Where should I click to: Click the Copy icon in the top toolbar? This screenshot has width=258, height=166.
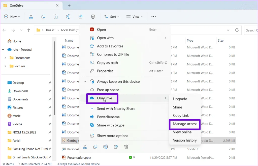[43, 17]
